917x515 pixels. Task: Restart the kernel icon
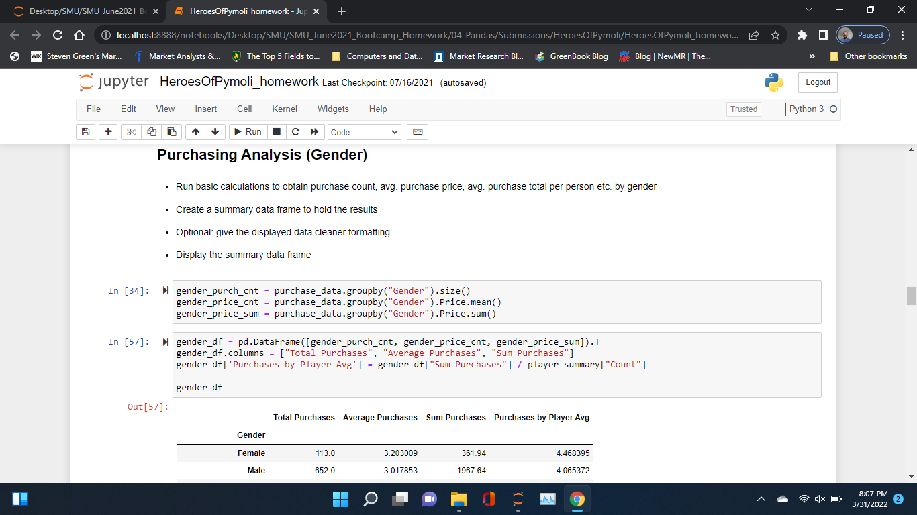tap(295, 132)
